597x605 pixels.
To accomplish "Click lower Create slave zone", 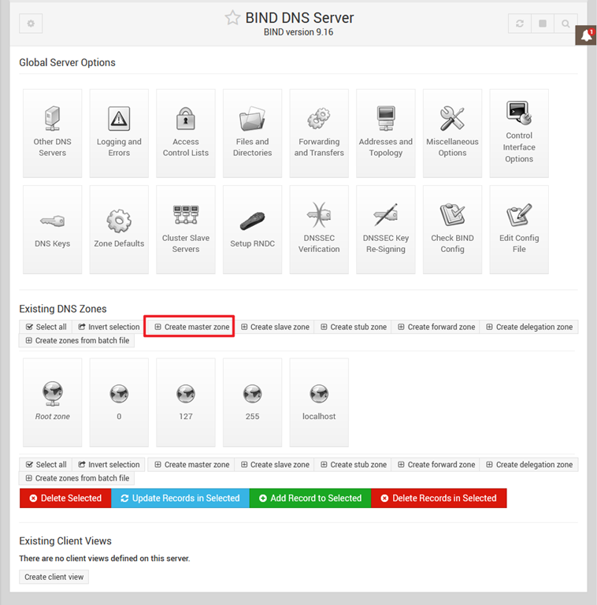I will click(276, 465).
